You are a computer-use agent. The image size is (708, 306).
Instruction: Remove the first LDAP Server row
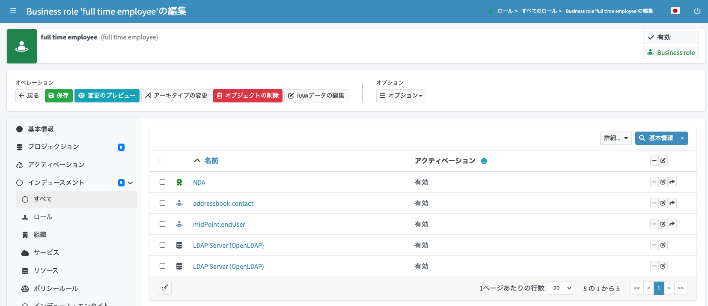pos(654,245)
